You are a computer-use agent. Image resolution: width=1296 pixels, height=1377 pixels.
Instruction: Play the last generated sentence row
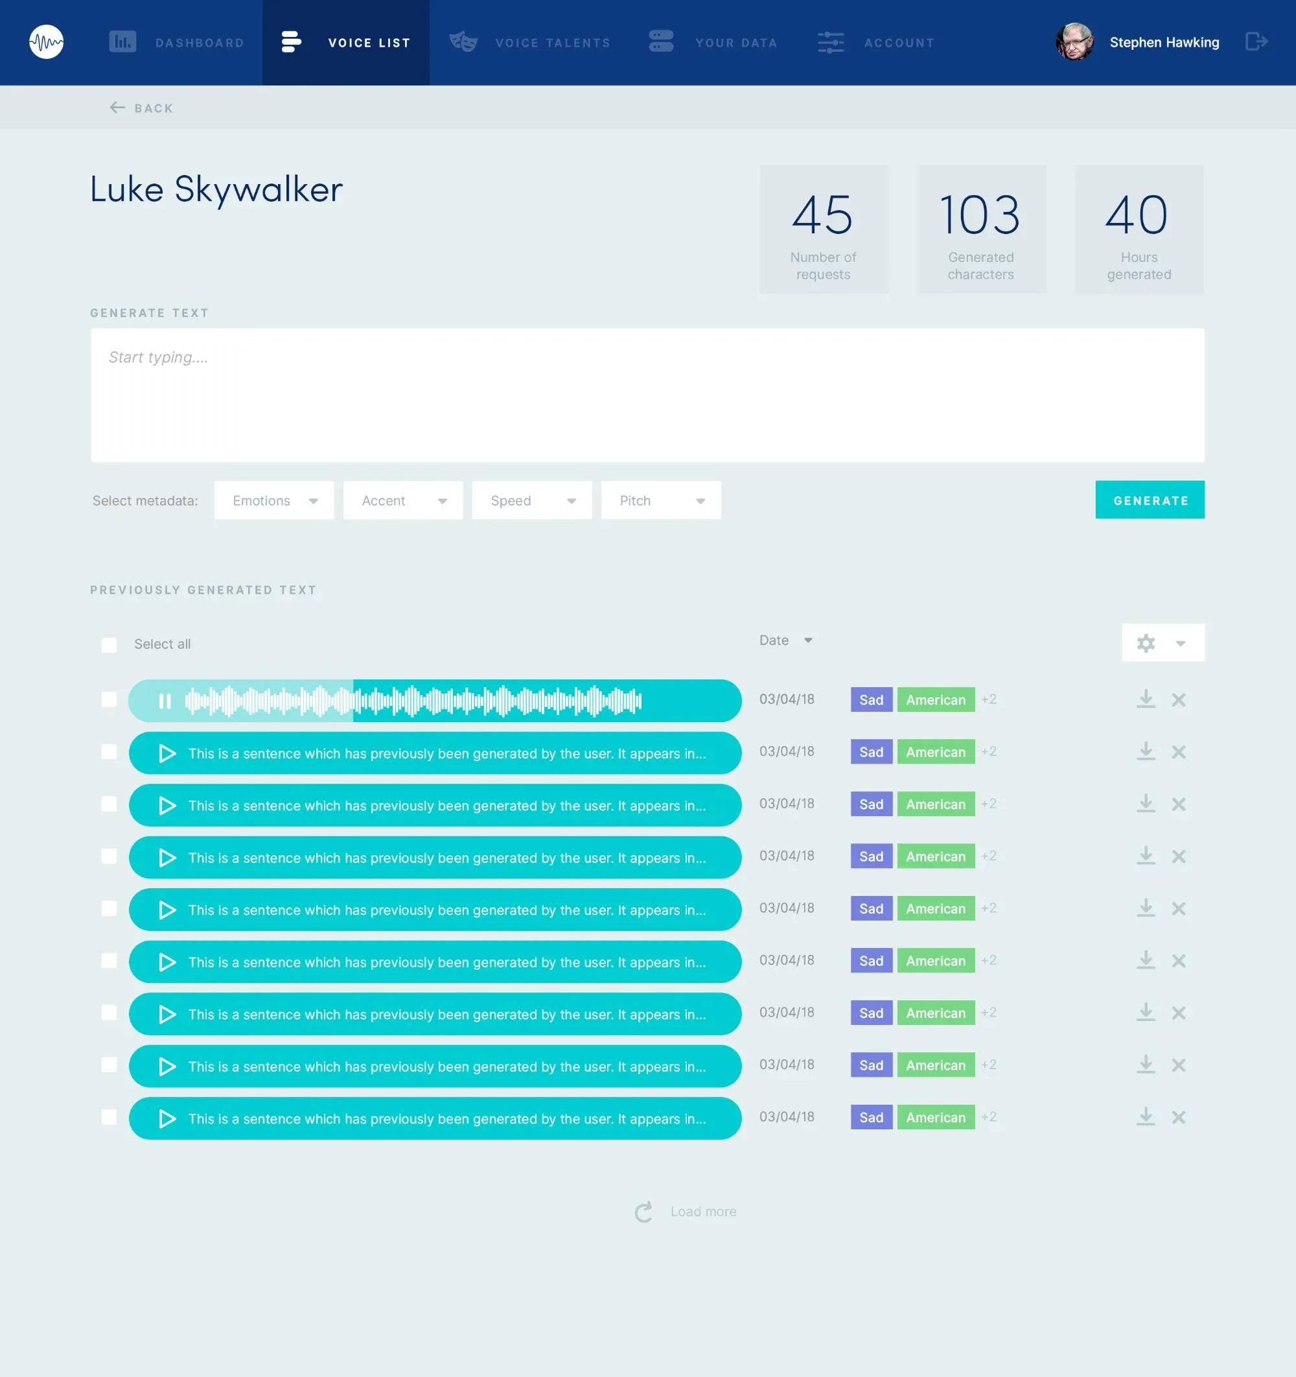tap(167, 1118)
